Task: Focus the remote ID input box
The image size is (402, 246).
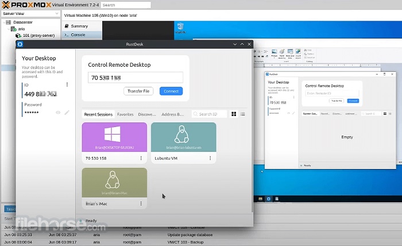Action: click(x=136, y=77)
